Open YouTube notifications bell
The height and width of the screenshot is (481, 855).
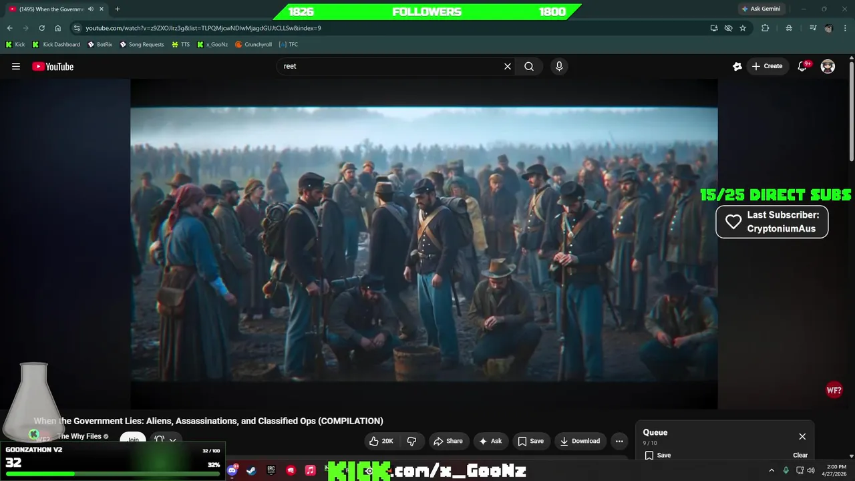pyautogui.click(x=803, y=66)
